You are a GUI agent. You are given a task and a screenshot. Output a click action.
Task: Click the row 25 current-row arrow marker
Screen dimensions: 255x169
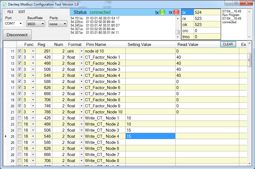(6, 136)
